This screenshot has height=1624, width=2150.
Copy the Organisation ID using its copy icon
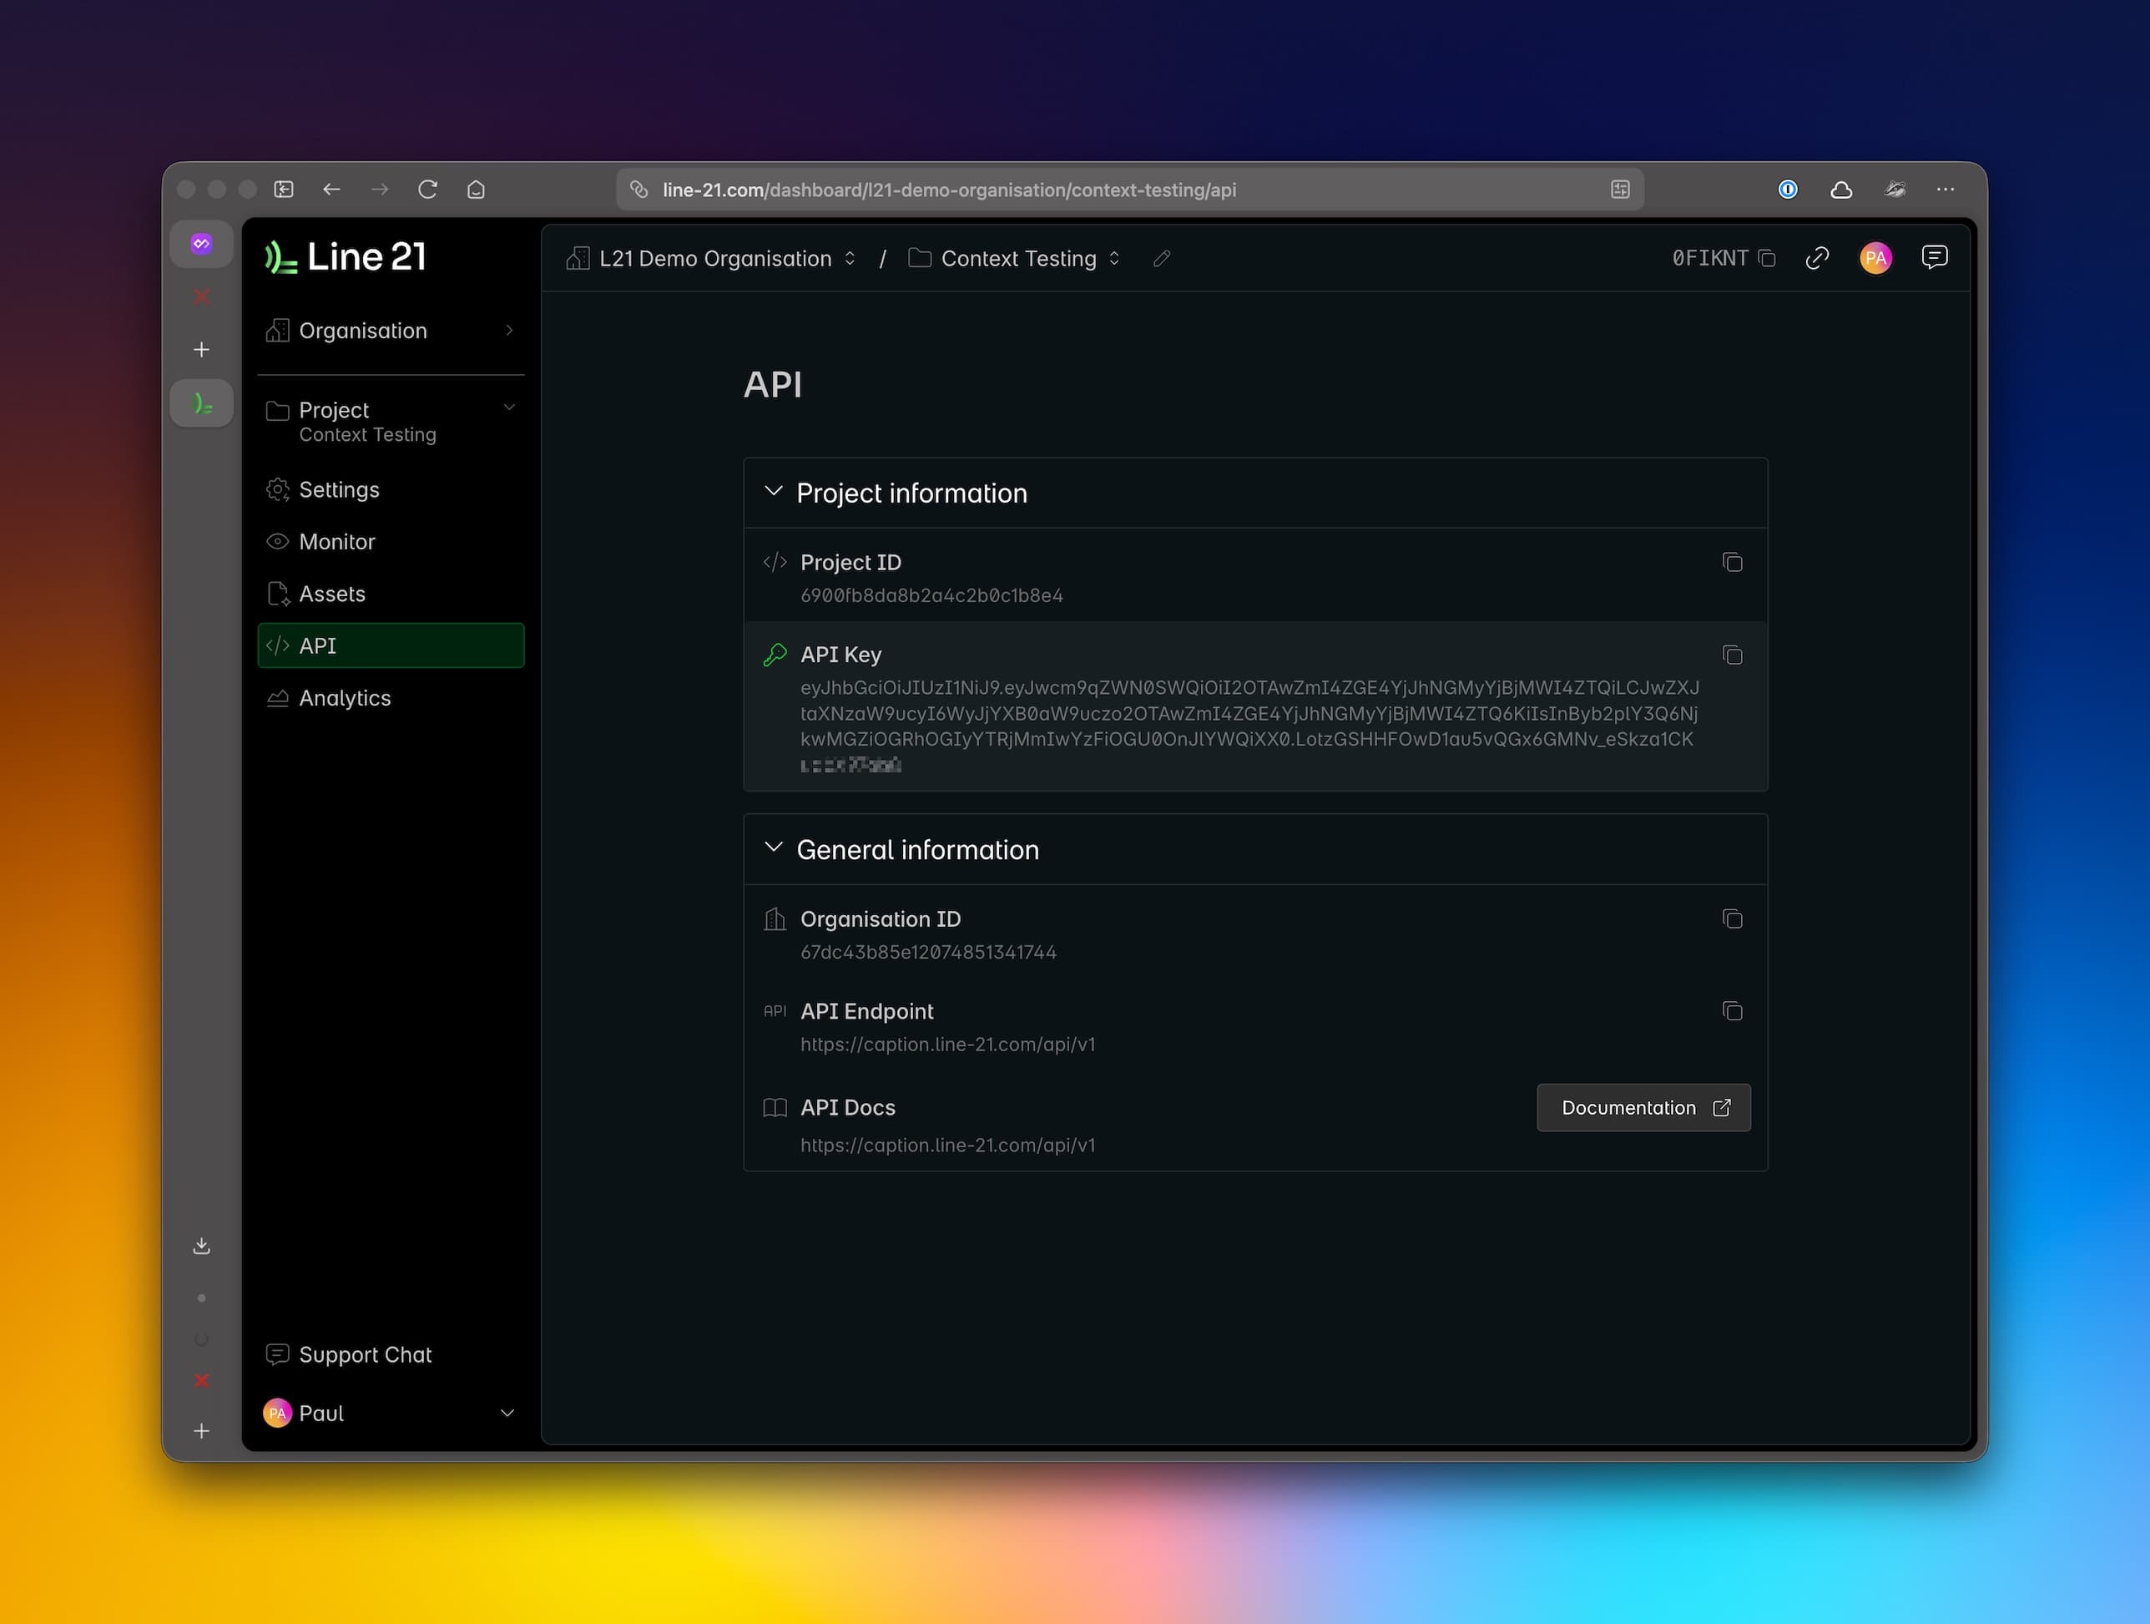(1733, 918)
